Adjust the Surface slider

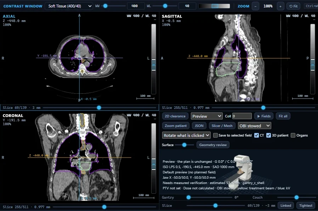tap(184, 145)
